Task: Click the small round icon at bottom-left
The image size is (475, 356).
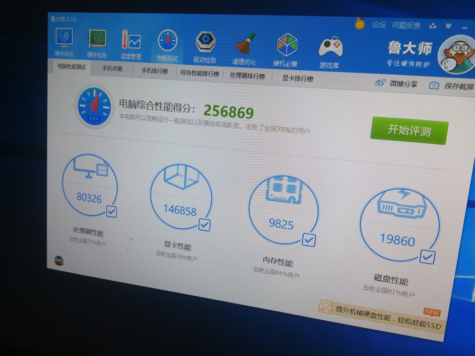Action: [59, 260]
